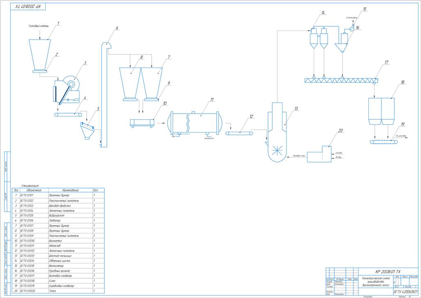Click the 'Наименование' column header
The width and height of the screenshot is (421, 298).
70,190
